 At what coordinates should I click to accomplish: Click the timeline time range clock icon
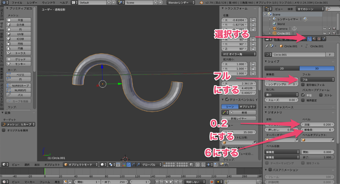pos(65,182)
